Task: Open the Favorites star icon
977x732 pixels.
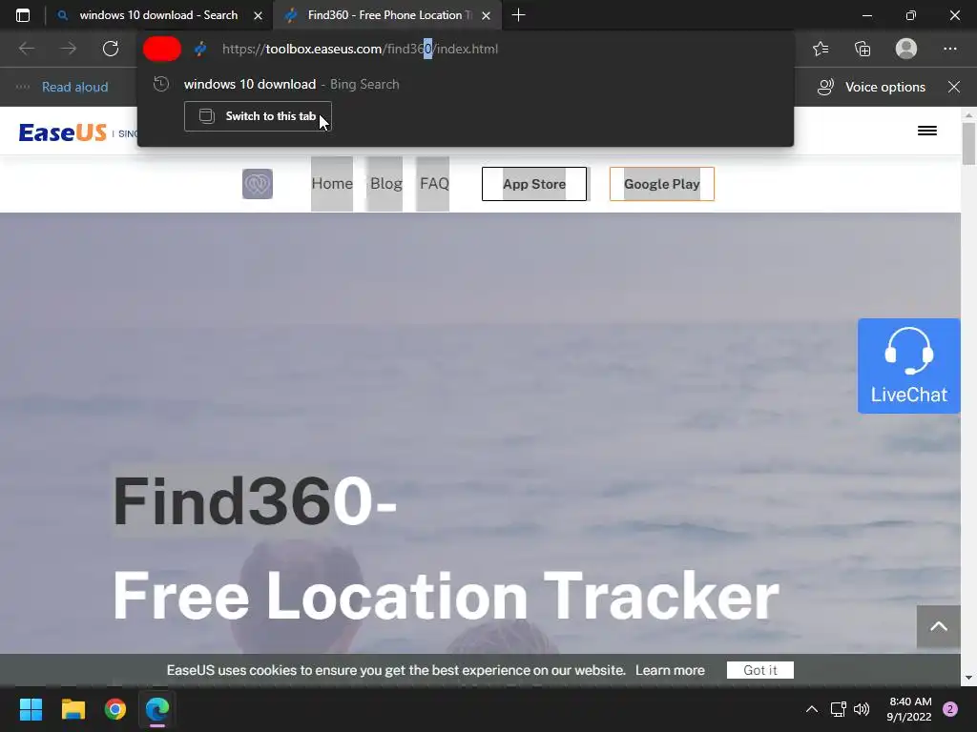Action: [x=821, y=49]
